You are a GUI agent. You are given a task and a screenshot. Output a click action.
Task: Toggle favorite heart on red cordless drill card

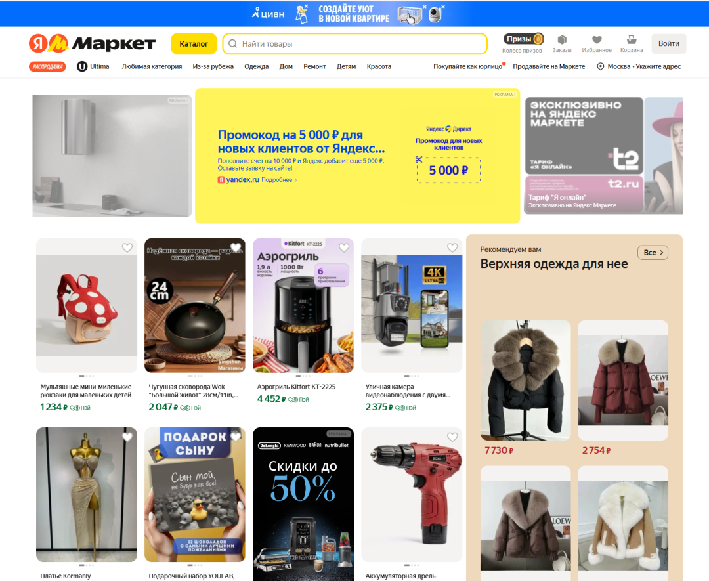[x=452, y=437]
